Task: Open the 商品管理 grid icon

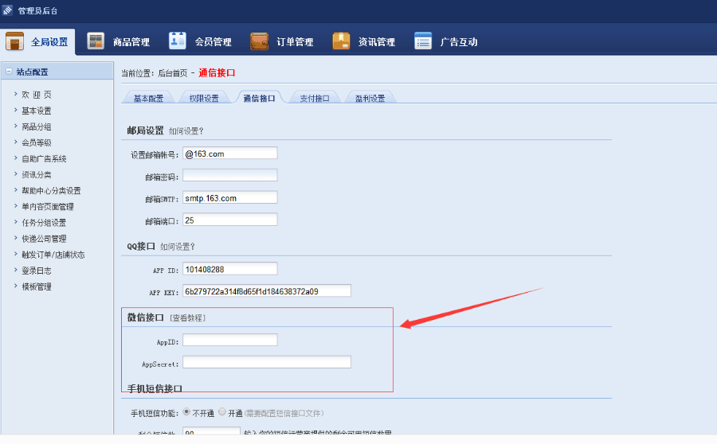Action: coord(96,41)
